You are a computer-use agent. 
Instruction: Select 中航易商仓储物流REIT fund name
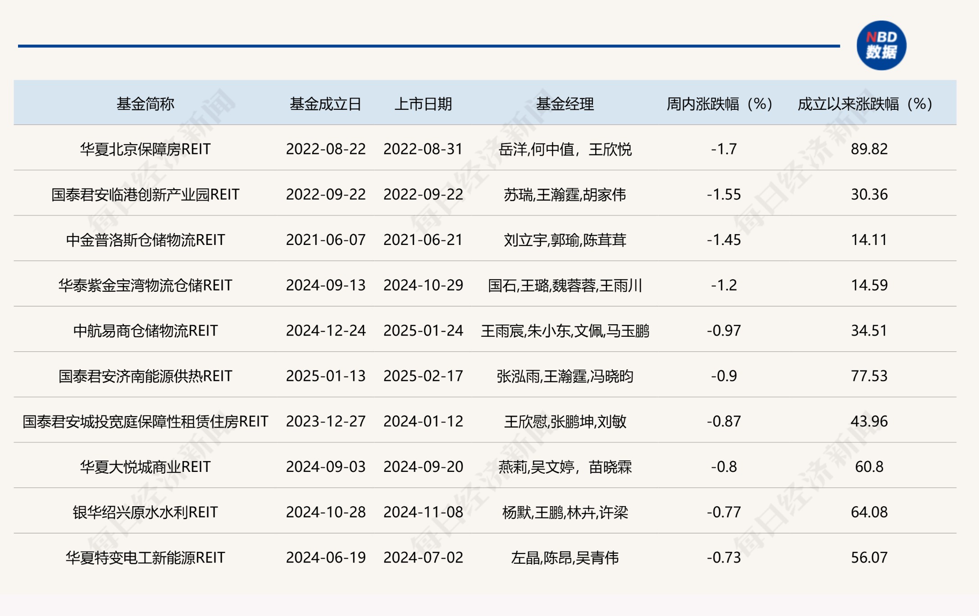144,331
